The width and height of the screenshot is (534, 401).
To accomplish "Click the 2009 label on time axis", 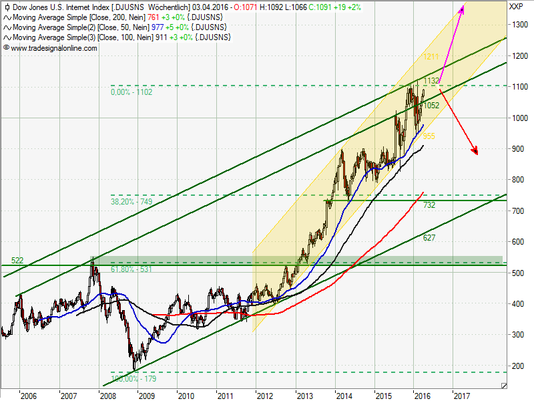I will point(147,396).
